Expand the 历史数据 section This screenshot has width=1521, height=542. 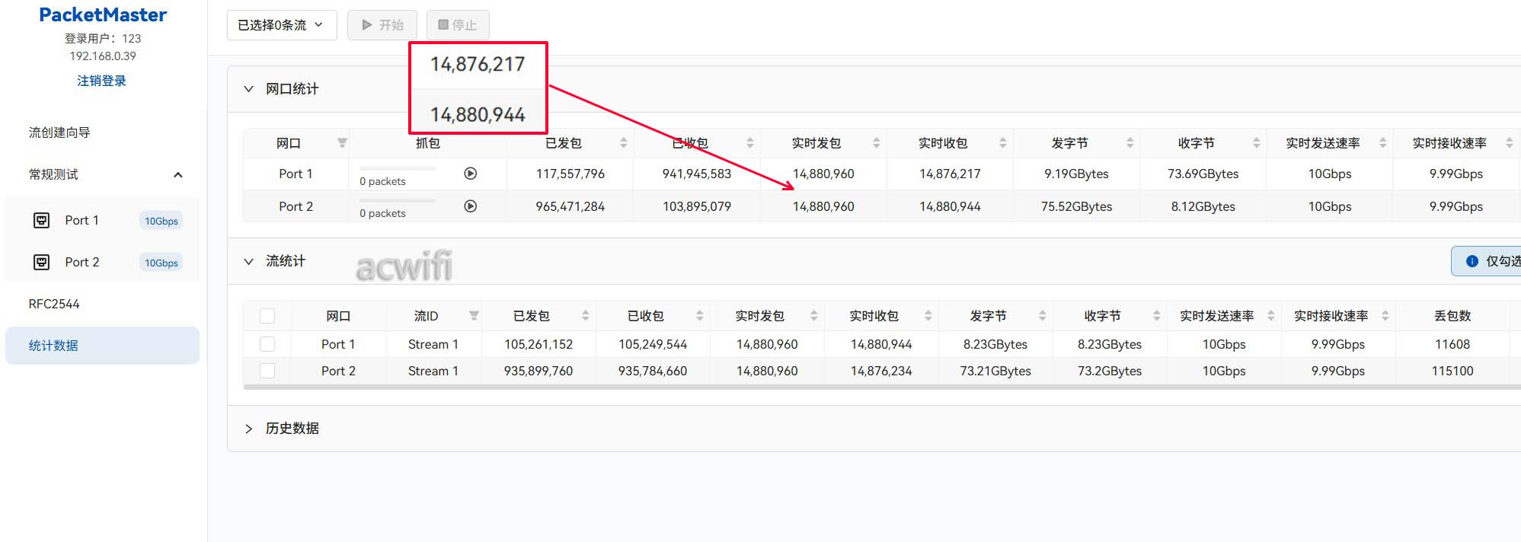[248, 429]
